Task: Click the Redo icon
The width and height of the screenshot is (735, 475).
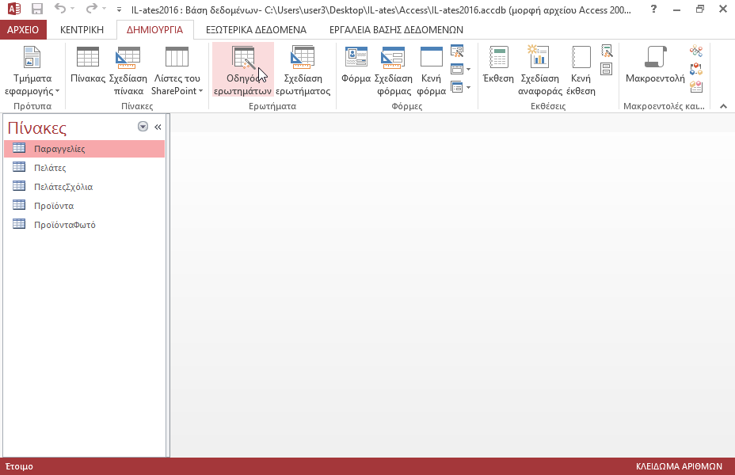Action: pos(91,9)
